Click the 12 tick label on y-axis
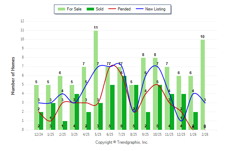This screenshot has width=225, height=151. [22, 21]
